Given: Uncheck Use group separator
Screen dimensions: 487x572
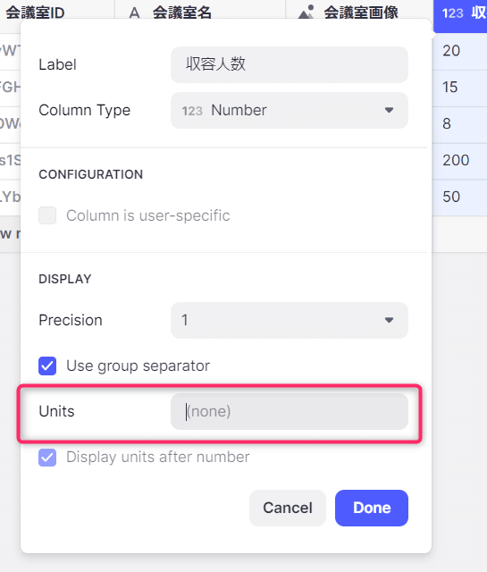Looking at the screenshot, I should 47,366.
